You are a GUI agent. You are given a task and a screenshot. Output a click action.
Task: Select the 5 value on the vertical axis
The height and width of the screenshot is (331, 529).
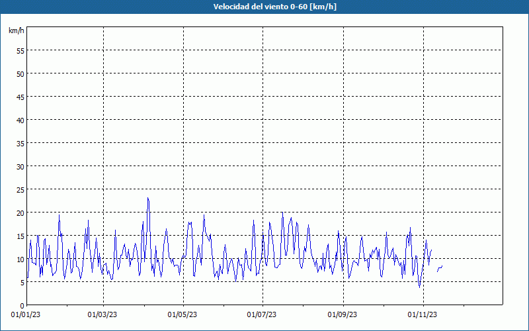[x=22, y=283]
